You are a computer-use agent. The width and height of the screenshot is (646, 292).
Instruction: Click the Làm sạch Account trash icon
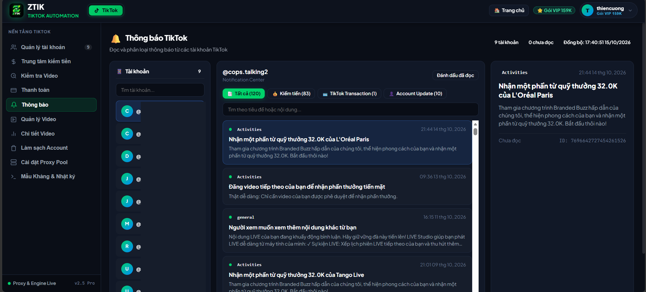[x=13, y=148]
